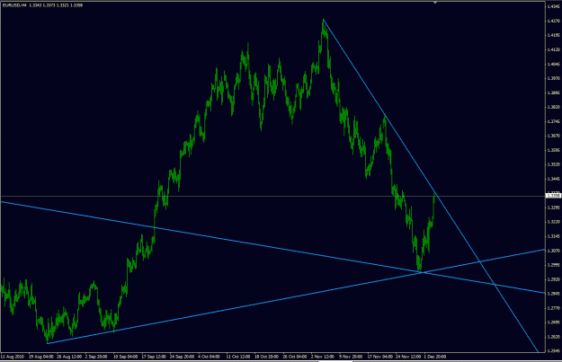Screen dimensions: 562x362
Task: Click the 17 Sep 12:00 date label
Action: (154, 357)
